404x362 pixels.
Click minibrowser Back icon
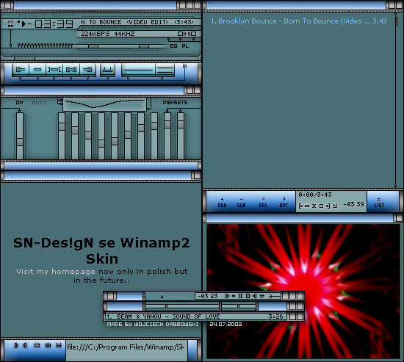pos(17,345)
